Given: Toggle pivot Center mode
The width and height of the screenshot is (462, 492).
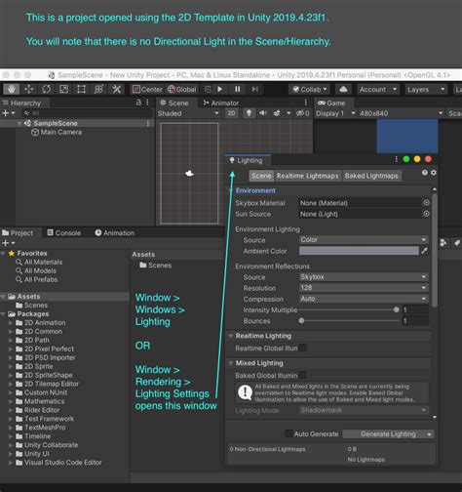Looking at the screenshot, I should (x=147, y=89).
